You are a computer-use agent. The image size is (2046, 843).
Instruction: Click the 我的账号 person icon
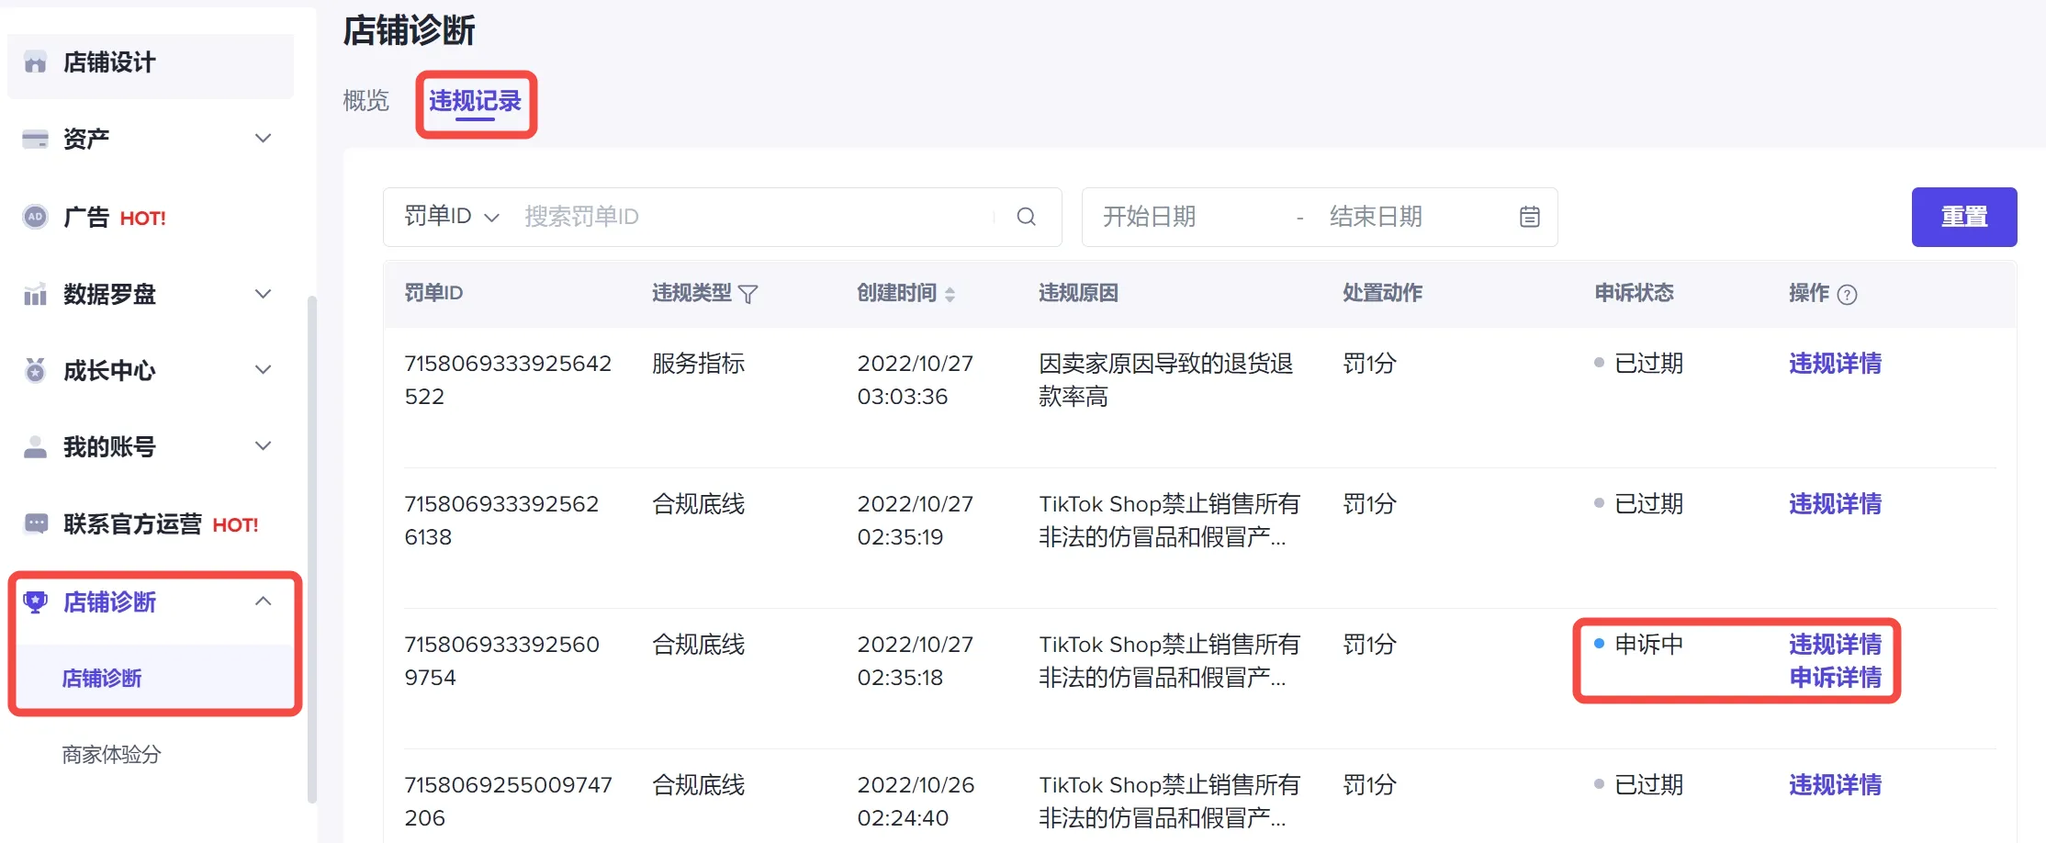pos(35,446)
